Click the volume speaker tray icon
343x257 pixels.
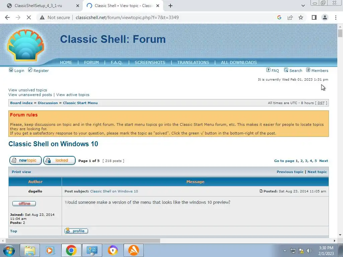pyautogui.click(x=309, y=251)
